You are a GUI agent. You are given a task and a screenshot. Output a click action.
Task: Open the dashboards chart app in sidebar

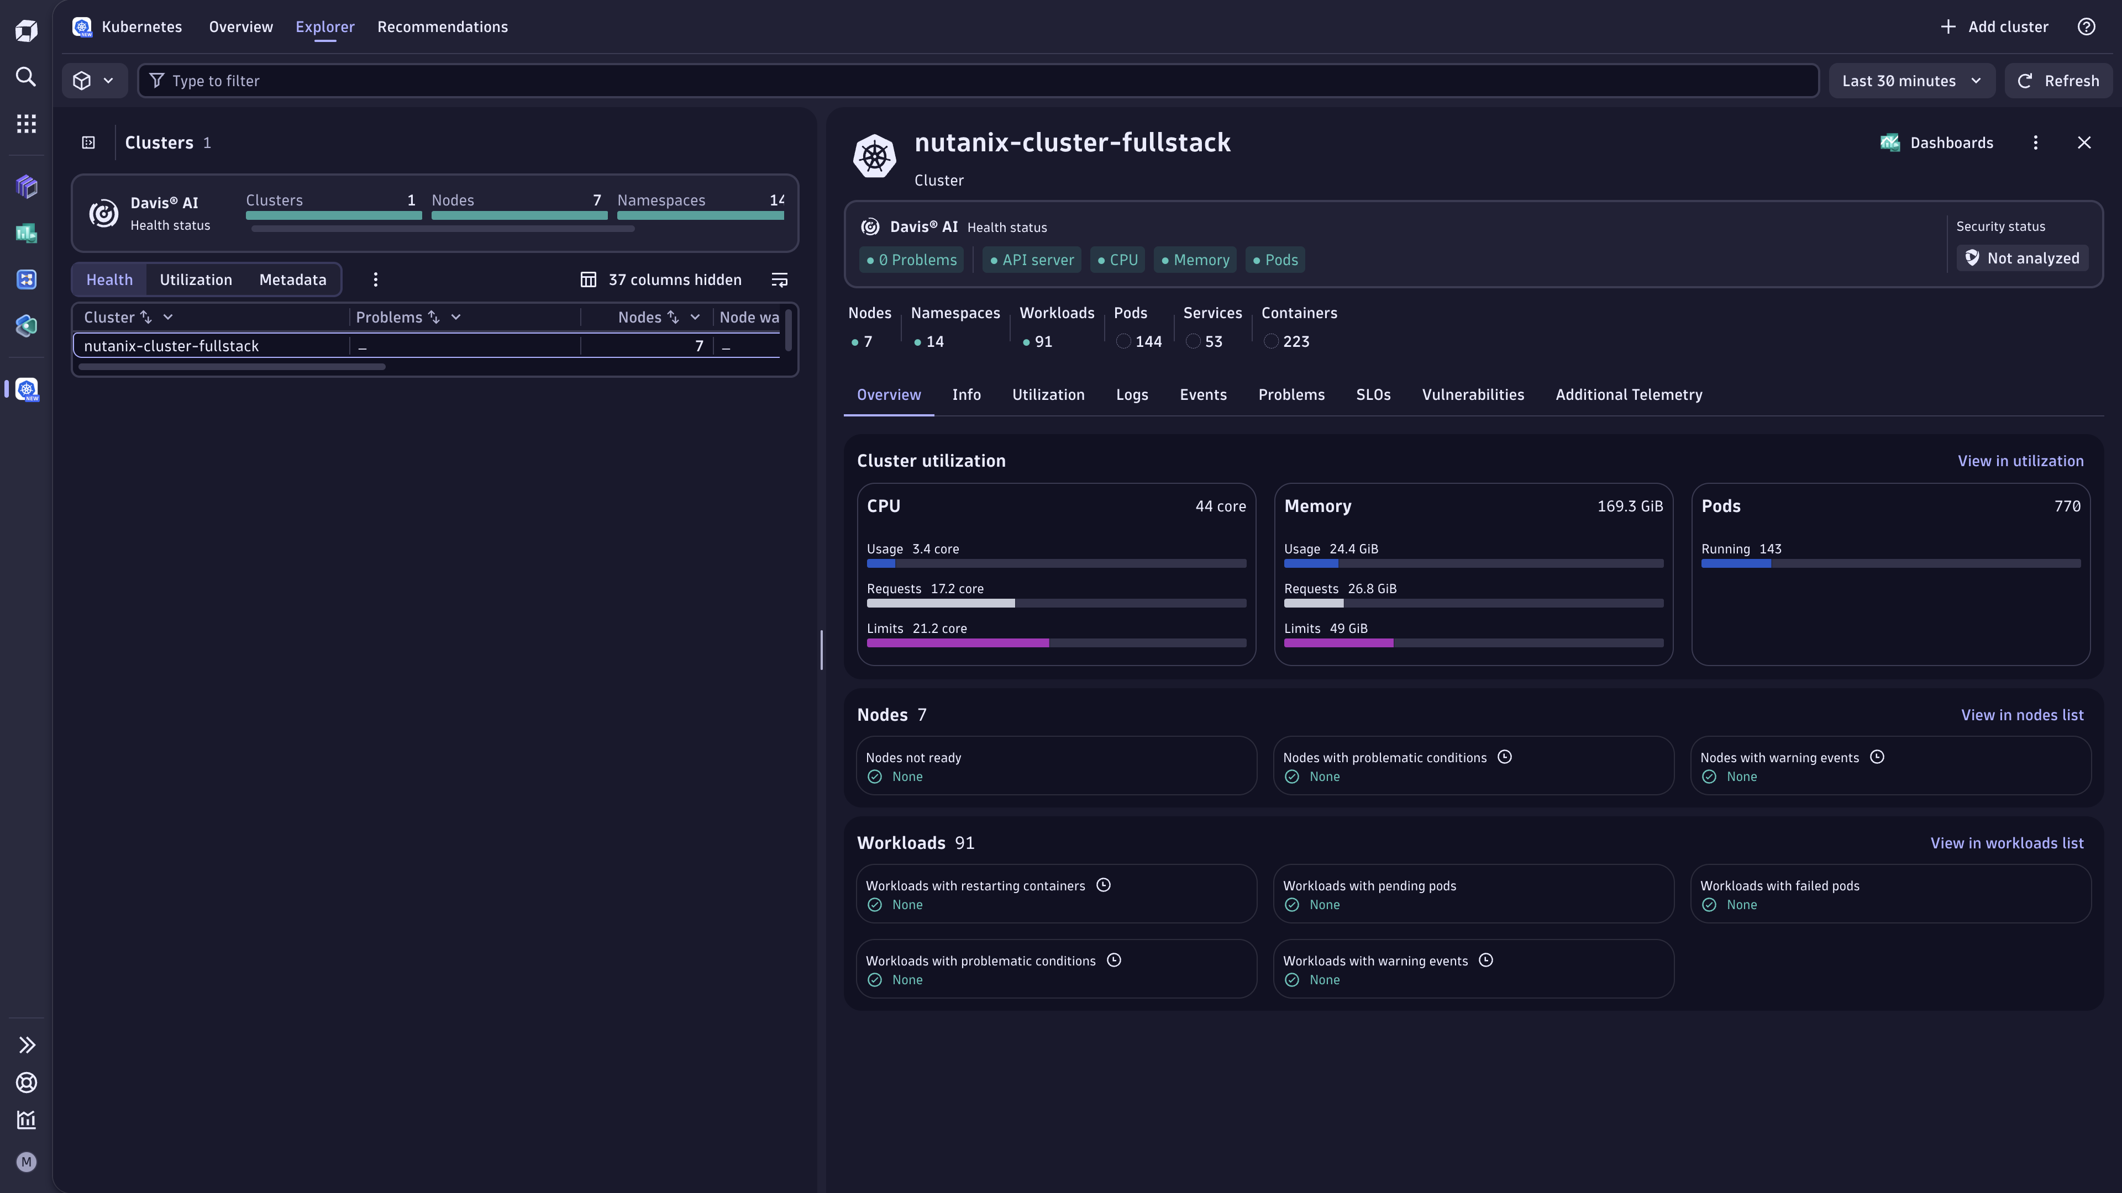27,233
